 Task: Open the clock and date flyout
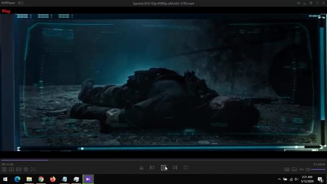[307, 179]
